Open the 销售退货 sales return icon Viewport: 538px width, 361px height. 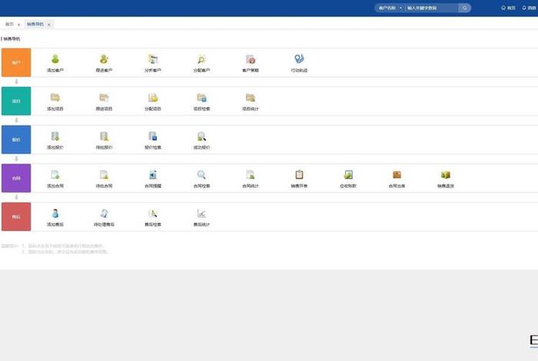tap(445, 175)
